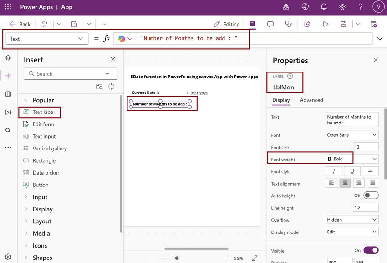Open the help question mark

click(360, 7)
